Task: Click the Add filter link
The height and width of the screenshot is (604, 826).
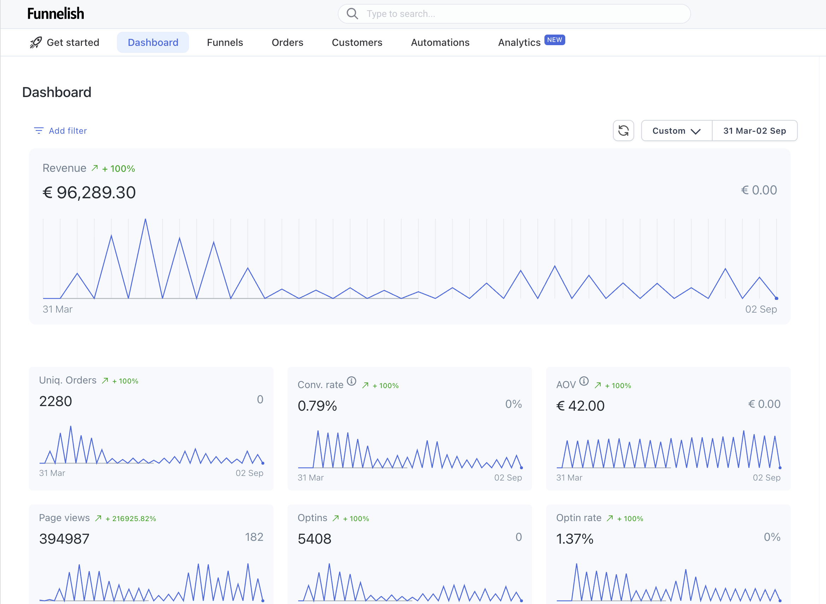Action: click(68, 131)
